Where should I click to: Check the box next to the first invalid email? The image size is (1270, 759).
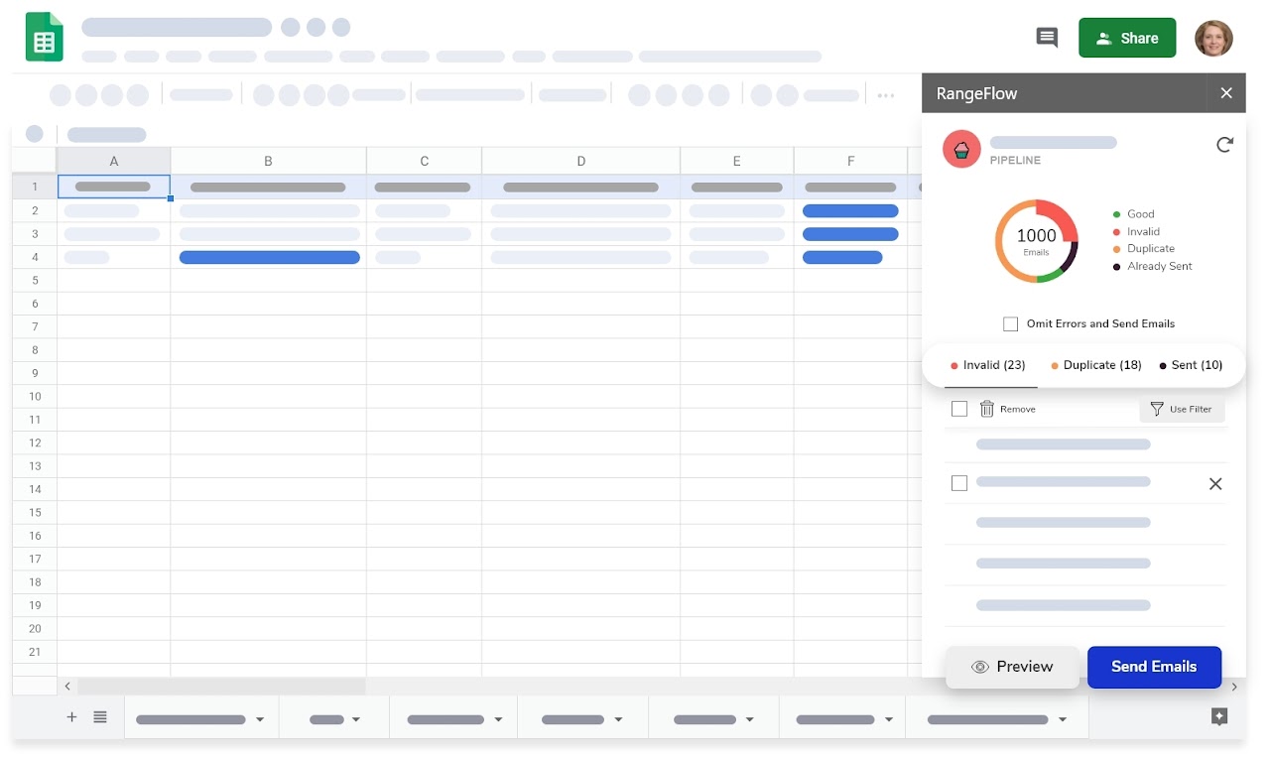tap(959, 483)
